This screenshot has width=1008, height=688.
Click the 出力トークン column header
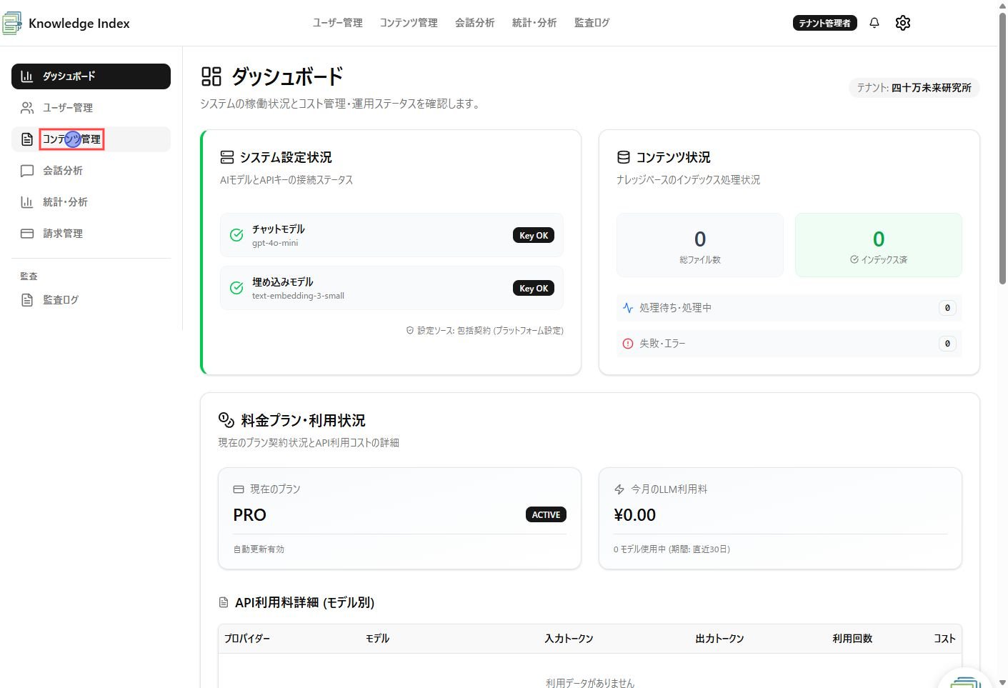tap(719, 639)
